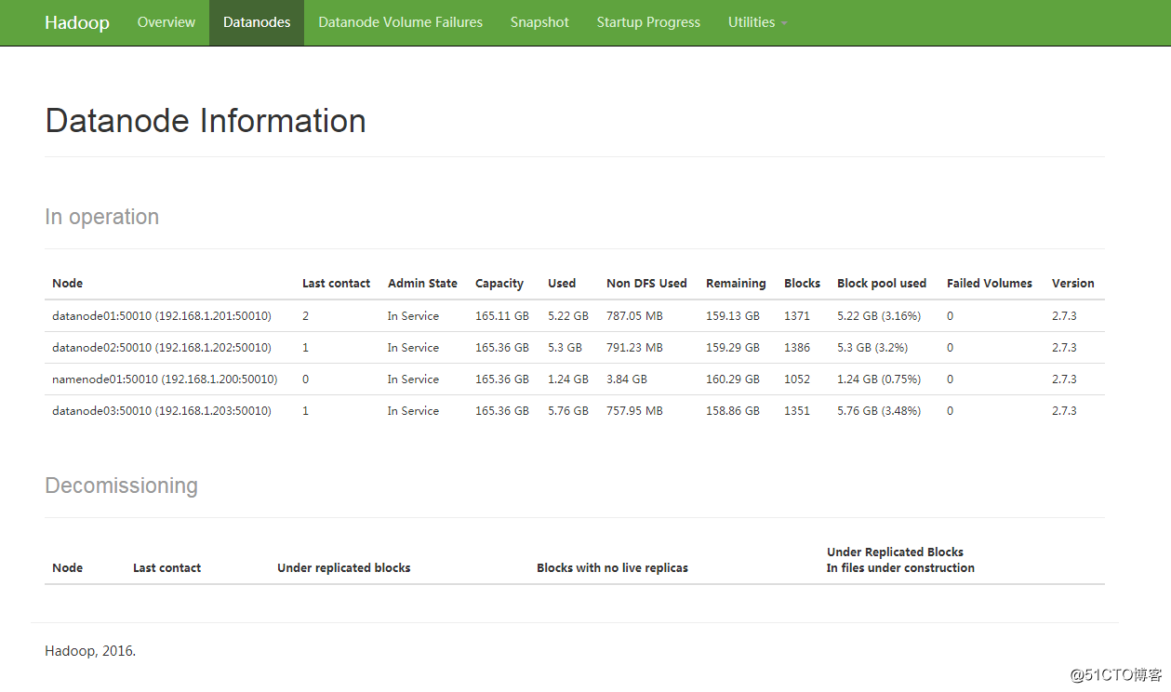This screenshot has height=692, width=1171.
Task: Open Datanode Volume Failures tab
Action: [x=401, y=22]
